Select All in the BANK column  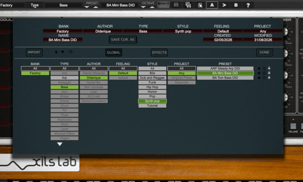(35, 68)
